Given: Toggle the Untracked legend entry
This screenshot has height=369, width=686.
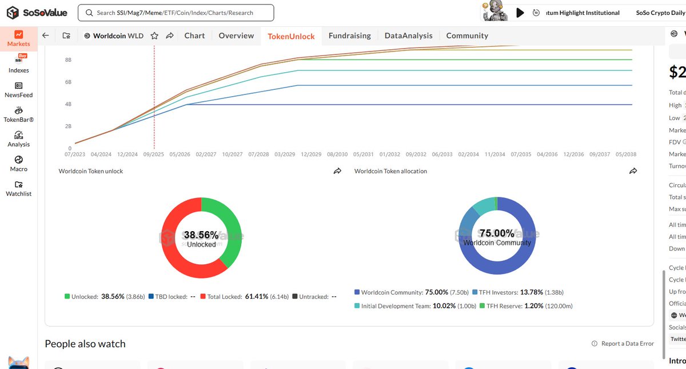Looking at the screenshot, I should 314,296.
